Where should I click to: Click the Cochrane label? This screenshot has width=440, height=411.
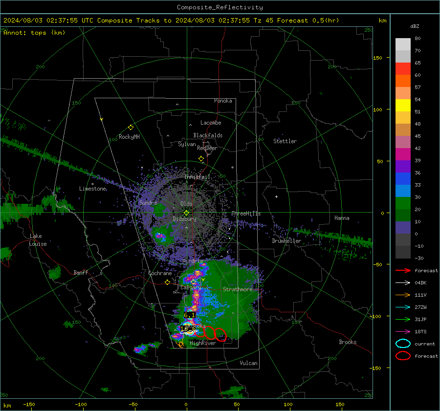pos(160,273)
